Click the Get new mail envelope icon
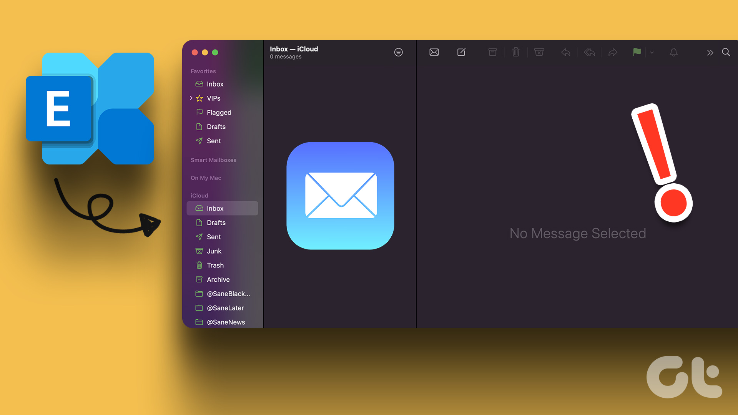Image resolution: width=738 pixels, height=415 pixels. [x=434, y=52]
